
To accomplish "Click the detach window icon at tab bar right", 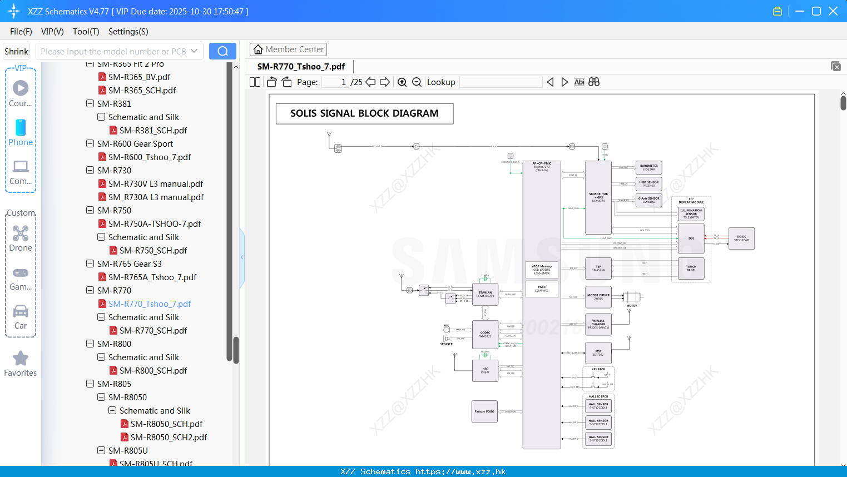I will 835,66.
